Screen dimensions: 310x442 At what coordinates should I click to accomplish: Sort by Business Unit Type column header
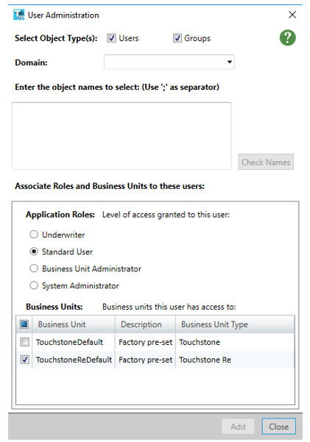coord(235,324)
